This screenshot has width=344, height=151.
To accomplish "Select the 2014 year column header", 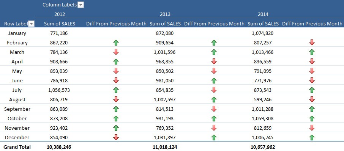I will click(263, 14).
